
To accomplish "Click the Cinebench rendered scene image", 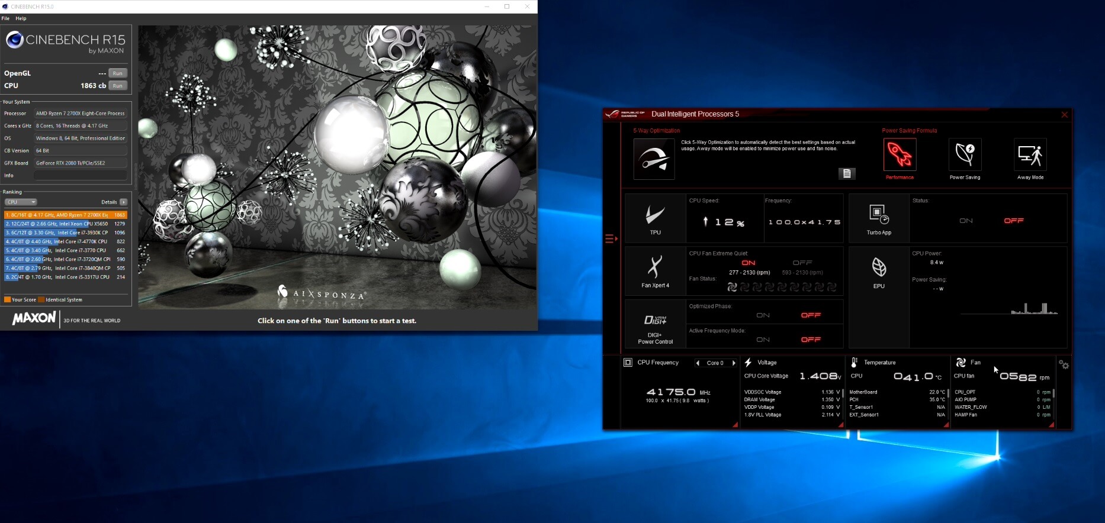I will (x=338, y=167).
